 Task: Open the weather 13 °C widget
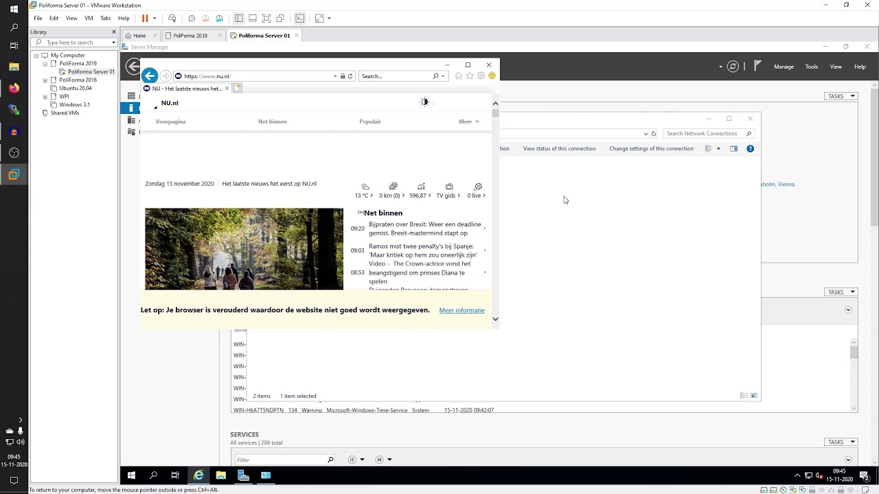point(365,191)
